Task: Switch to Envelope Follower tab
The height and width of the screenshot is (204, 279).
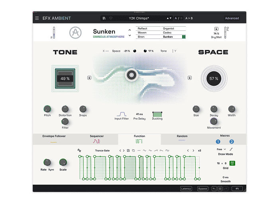Action: (54, 139)
